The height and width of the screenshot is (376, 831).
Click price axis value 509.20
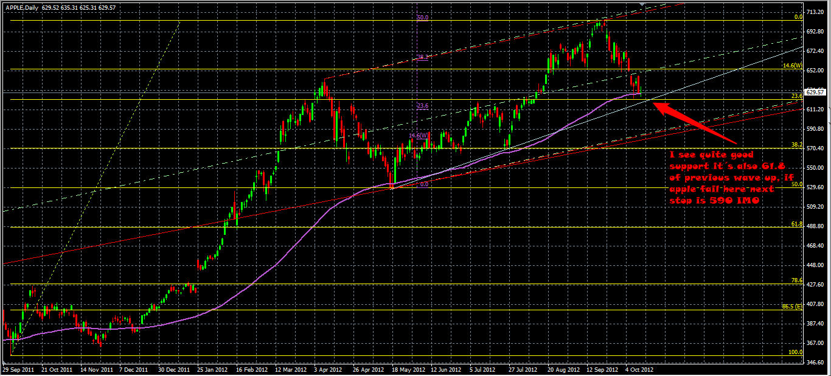click(x=815, y=206)
